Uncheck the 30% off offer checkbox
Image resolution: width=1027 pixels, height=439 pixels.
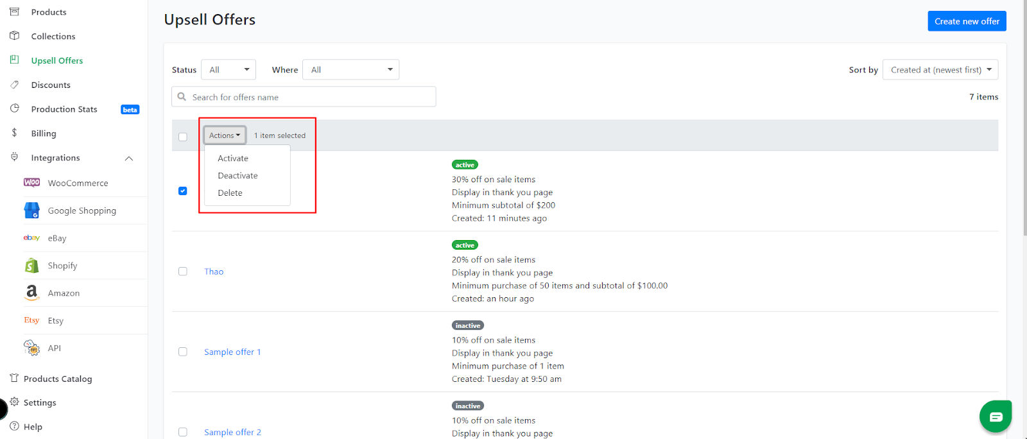(183, 191)
